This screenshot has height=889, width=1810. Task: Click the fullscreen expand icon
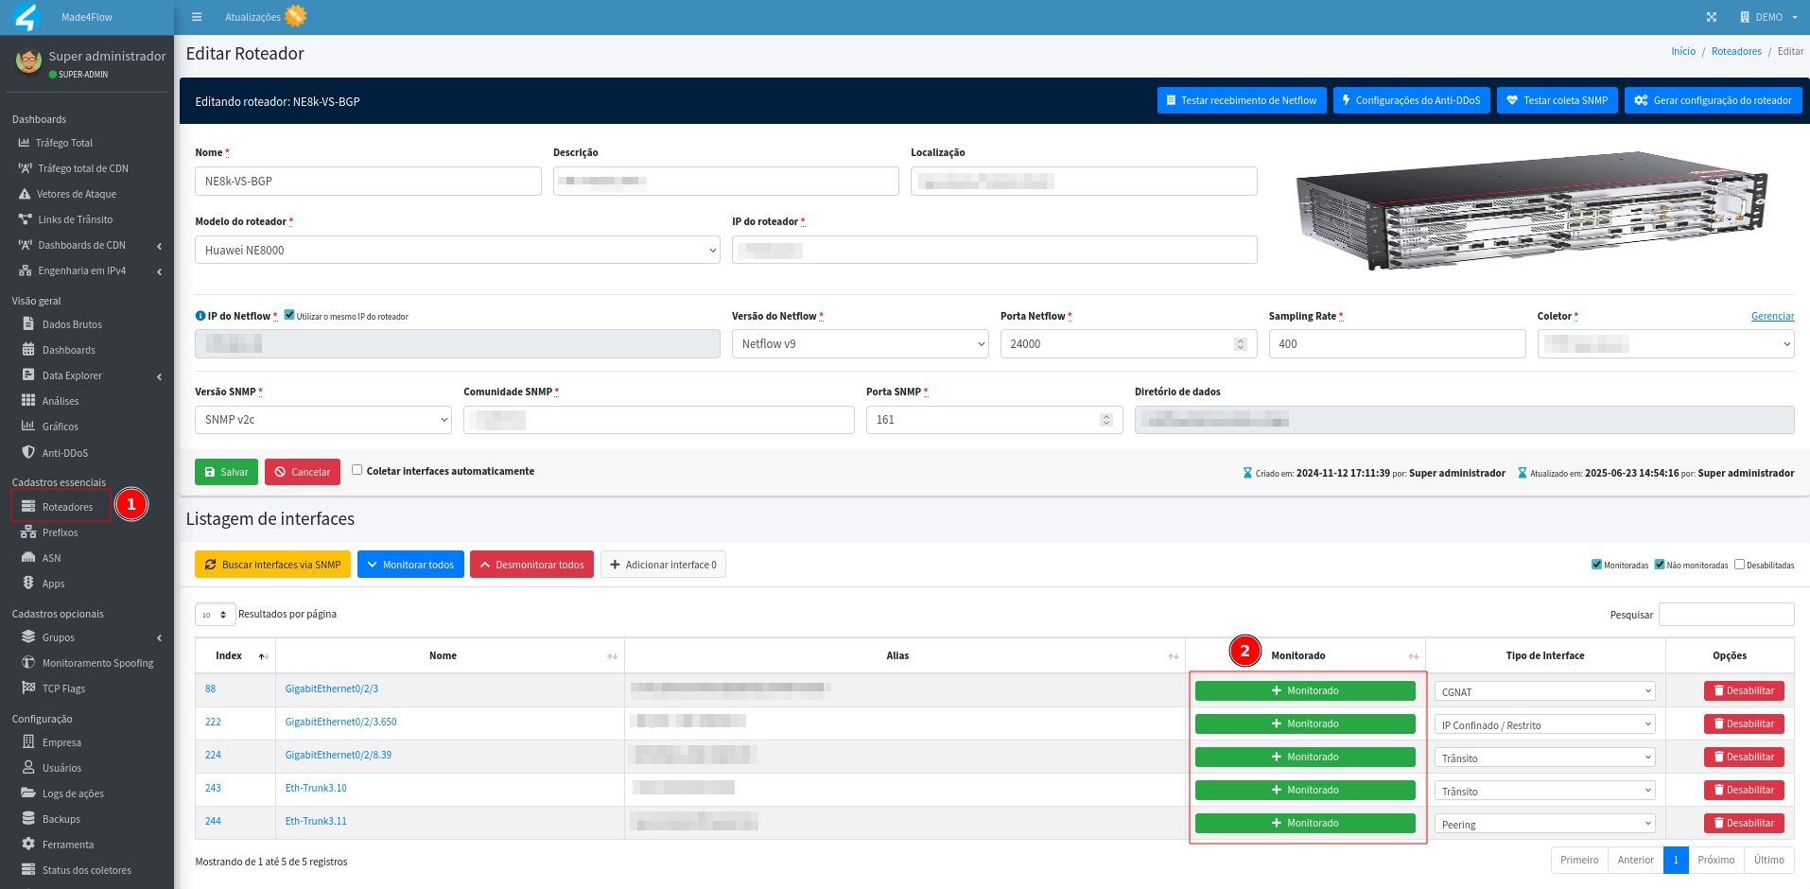1712,17
